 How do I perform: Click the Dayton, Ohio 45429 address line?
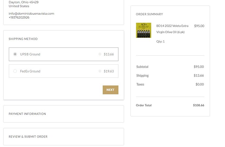click(x=23, y=2)
